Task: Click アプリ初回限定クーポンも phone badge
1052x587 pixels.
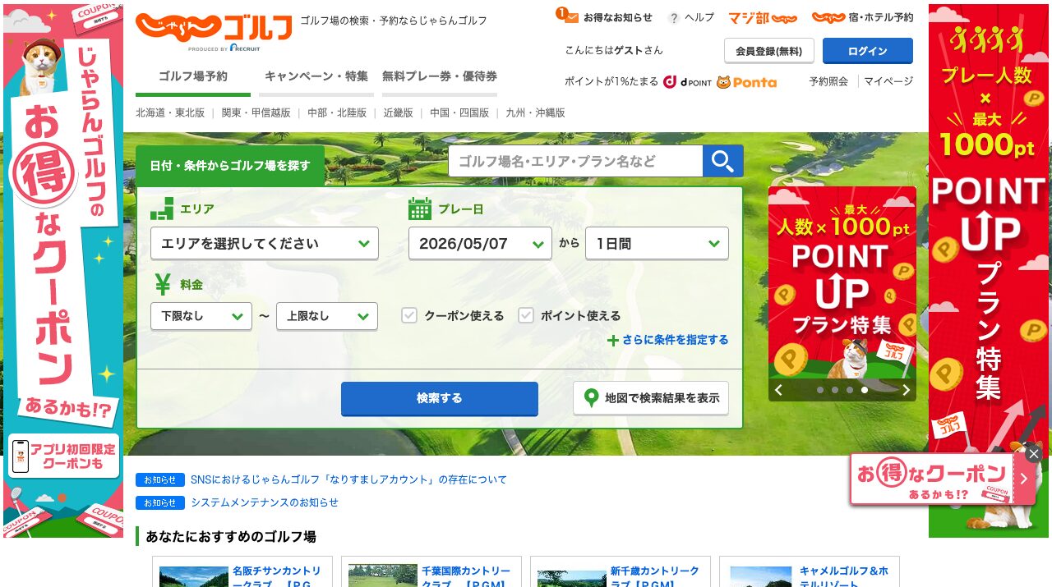Action: 63,456
